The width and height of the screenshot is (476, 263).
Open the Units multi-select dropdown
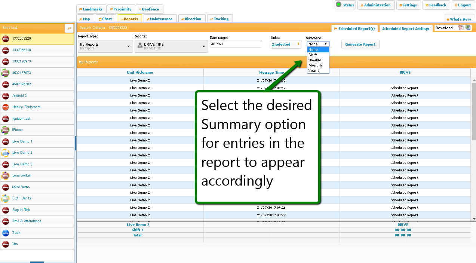286,44
